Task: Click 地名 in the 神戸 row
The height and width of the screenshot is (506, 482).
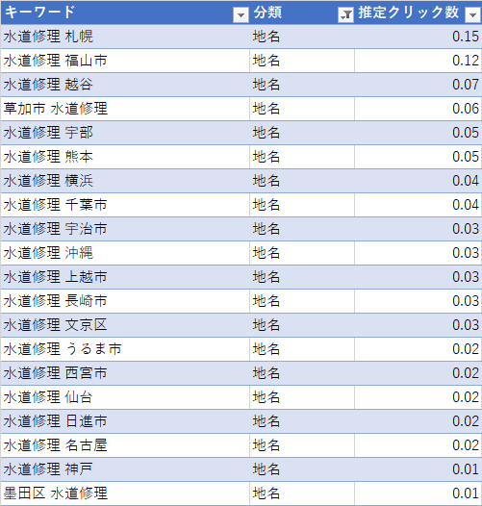Action: pyautogui.click(x=266, y=469)
